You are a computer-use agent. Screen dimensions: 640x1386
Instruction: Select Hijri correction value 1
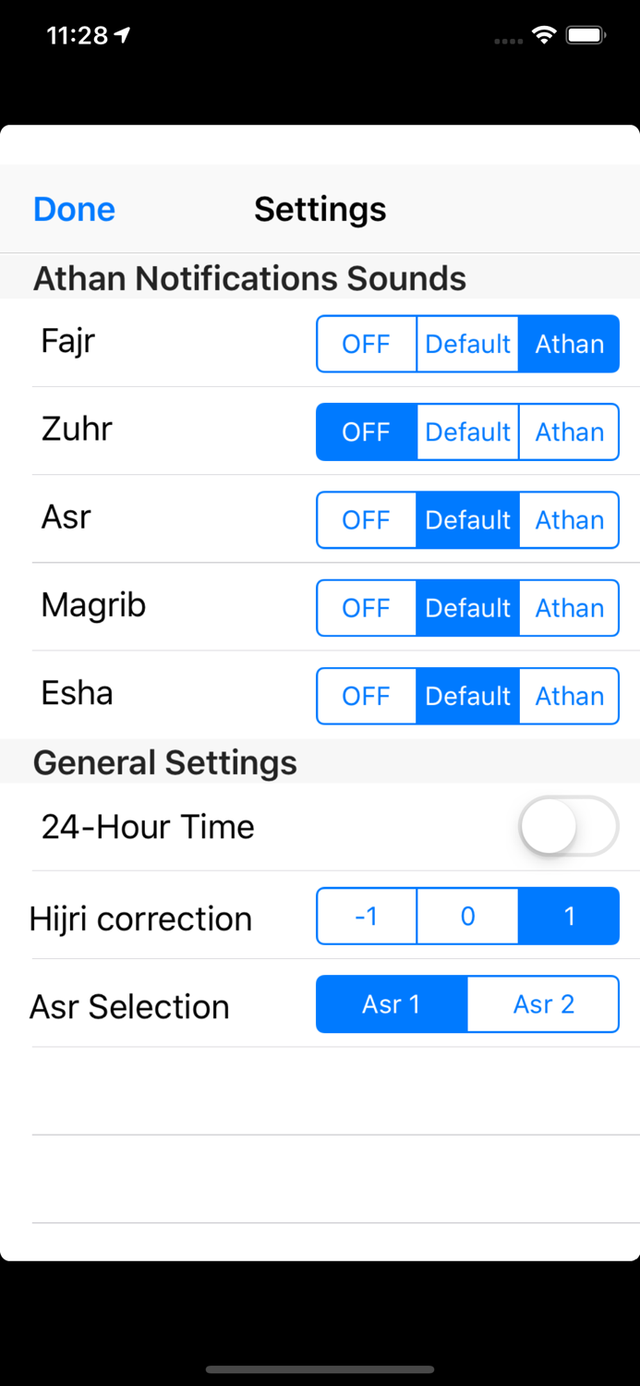click(x=569, y=916)
